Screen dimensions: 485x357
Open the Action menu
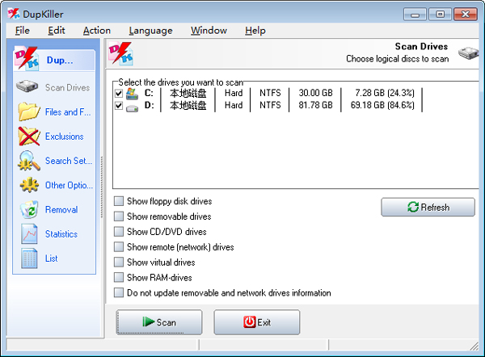click(x=97, y=31)
